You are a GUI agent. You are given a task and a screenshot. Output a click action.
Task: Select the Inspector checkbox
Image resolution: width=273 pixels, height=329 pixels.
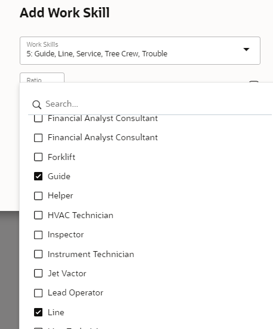click(x=38, y=235)
